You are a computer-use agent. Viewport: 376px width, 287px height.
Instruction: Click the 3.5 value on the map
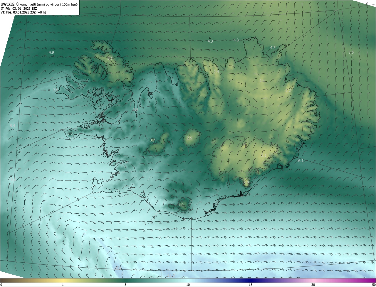tap(351, 52)
